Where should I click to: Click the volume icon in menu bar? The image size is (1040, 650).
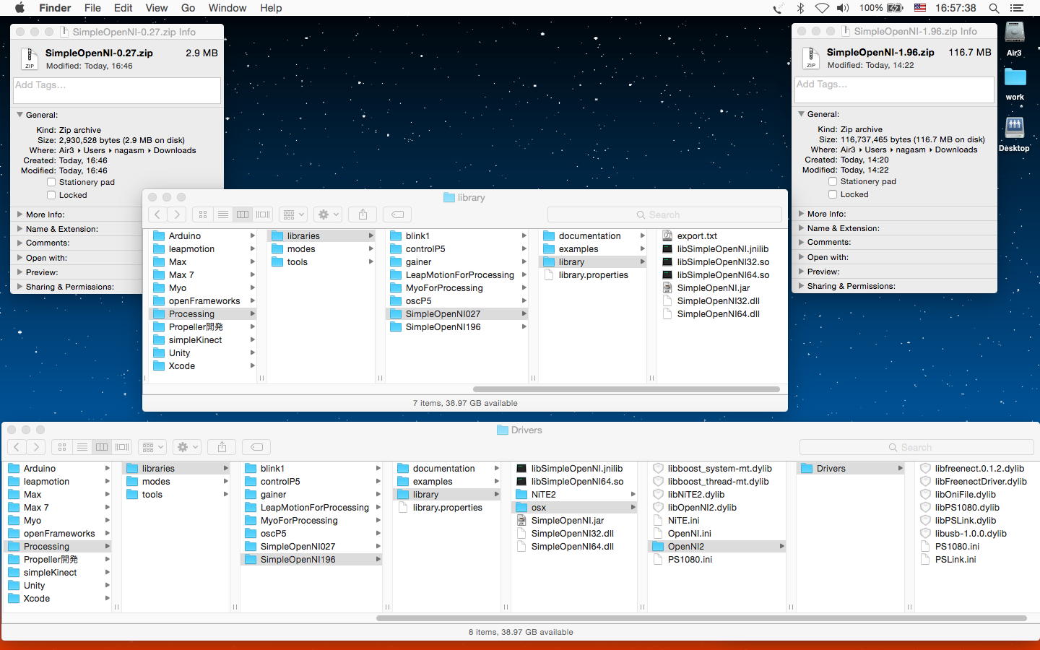pyautogui.click(x=843, y=8)
